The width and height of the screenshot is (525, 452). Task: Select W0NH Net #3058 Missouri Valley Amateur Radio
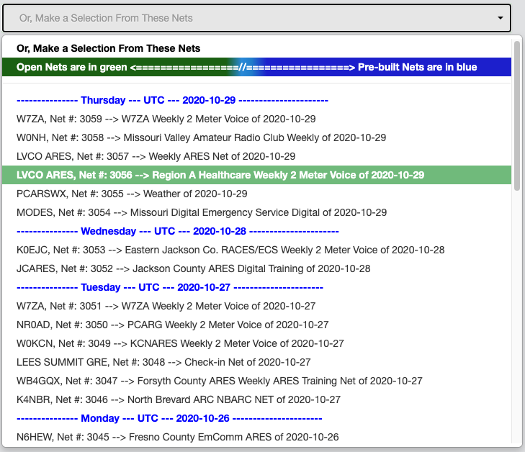pyautogui.click(x=256, y=137)
